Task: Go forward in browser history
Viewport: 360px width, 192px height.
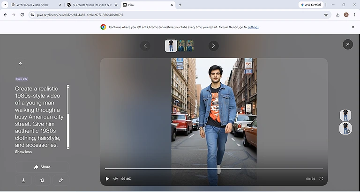Action: [14, 15]
